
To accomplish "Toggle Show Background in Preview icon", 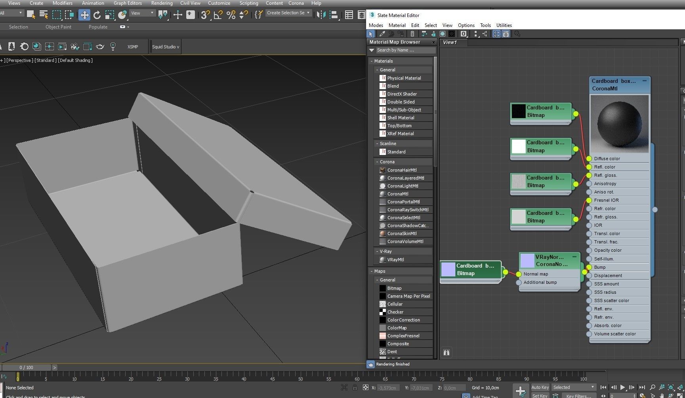I will [x=452, y=34].
